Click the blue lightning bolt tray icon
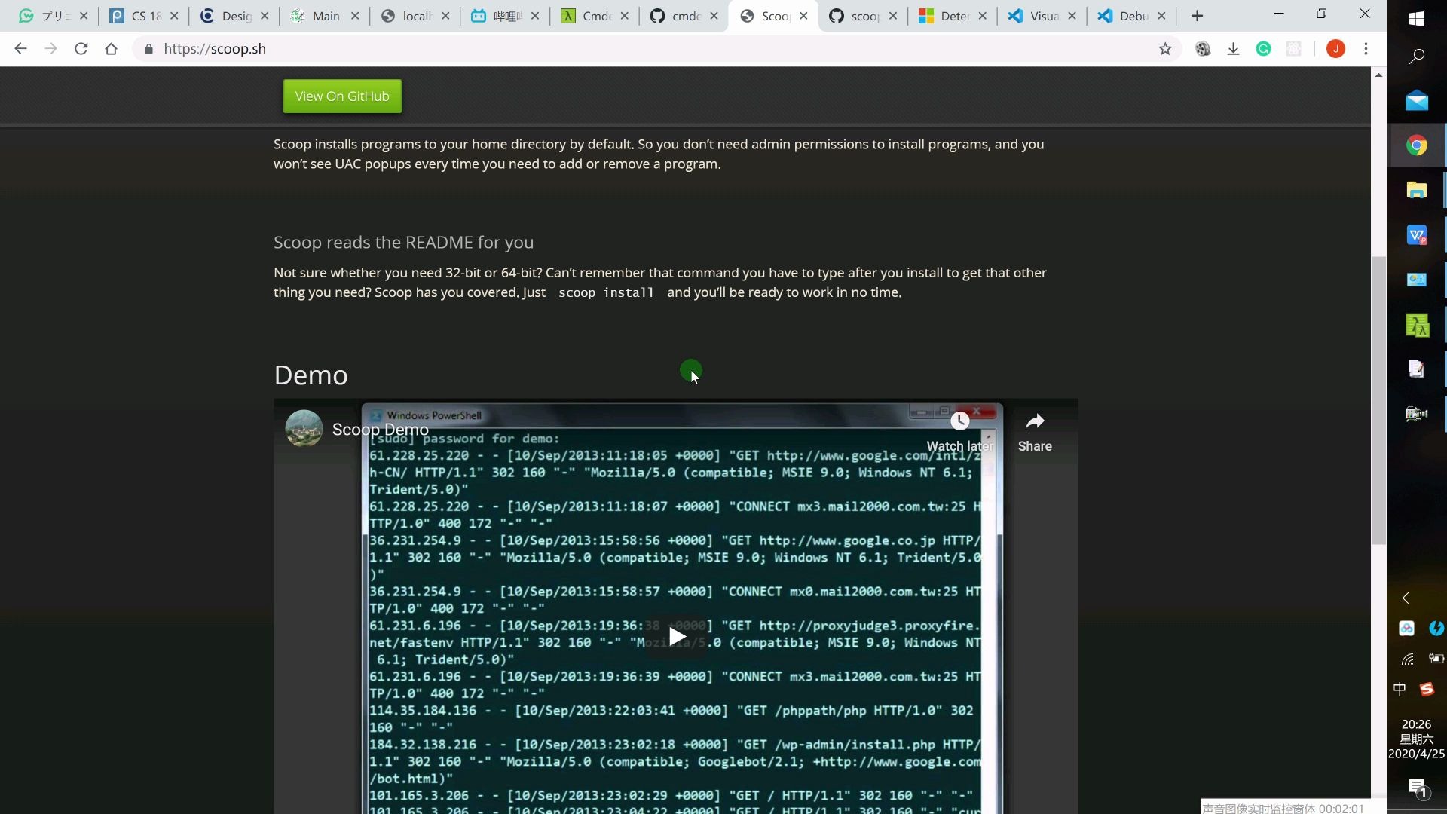This screenshot has height=814, width=1447. tap(1436, 628)
